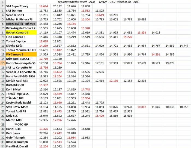This screenshot has width=191, height=148.
Task: Click 'SAT La Corvette 76' cell
Action: click(21, 68)
